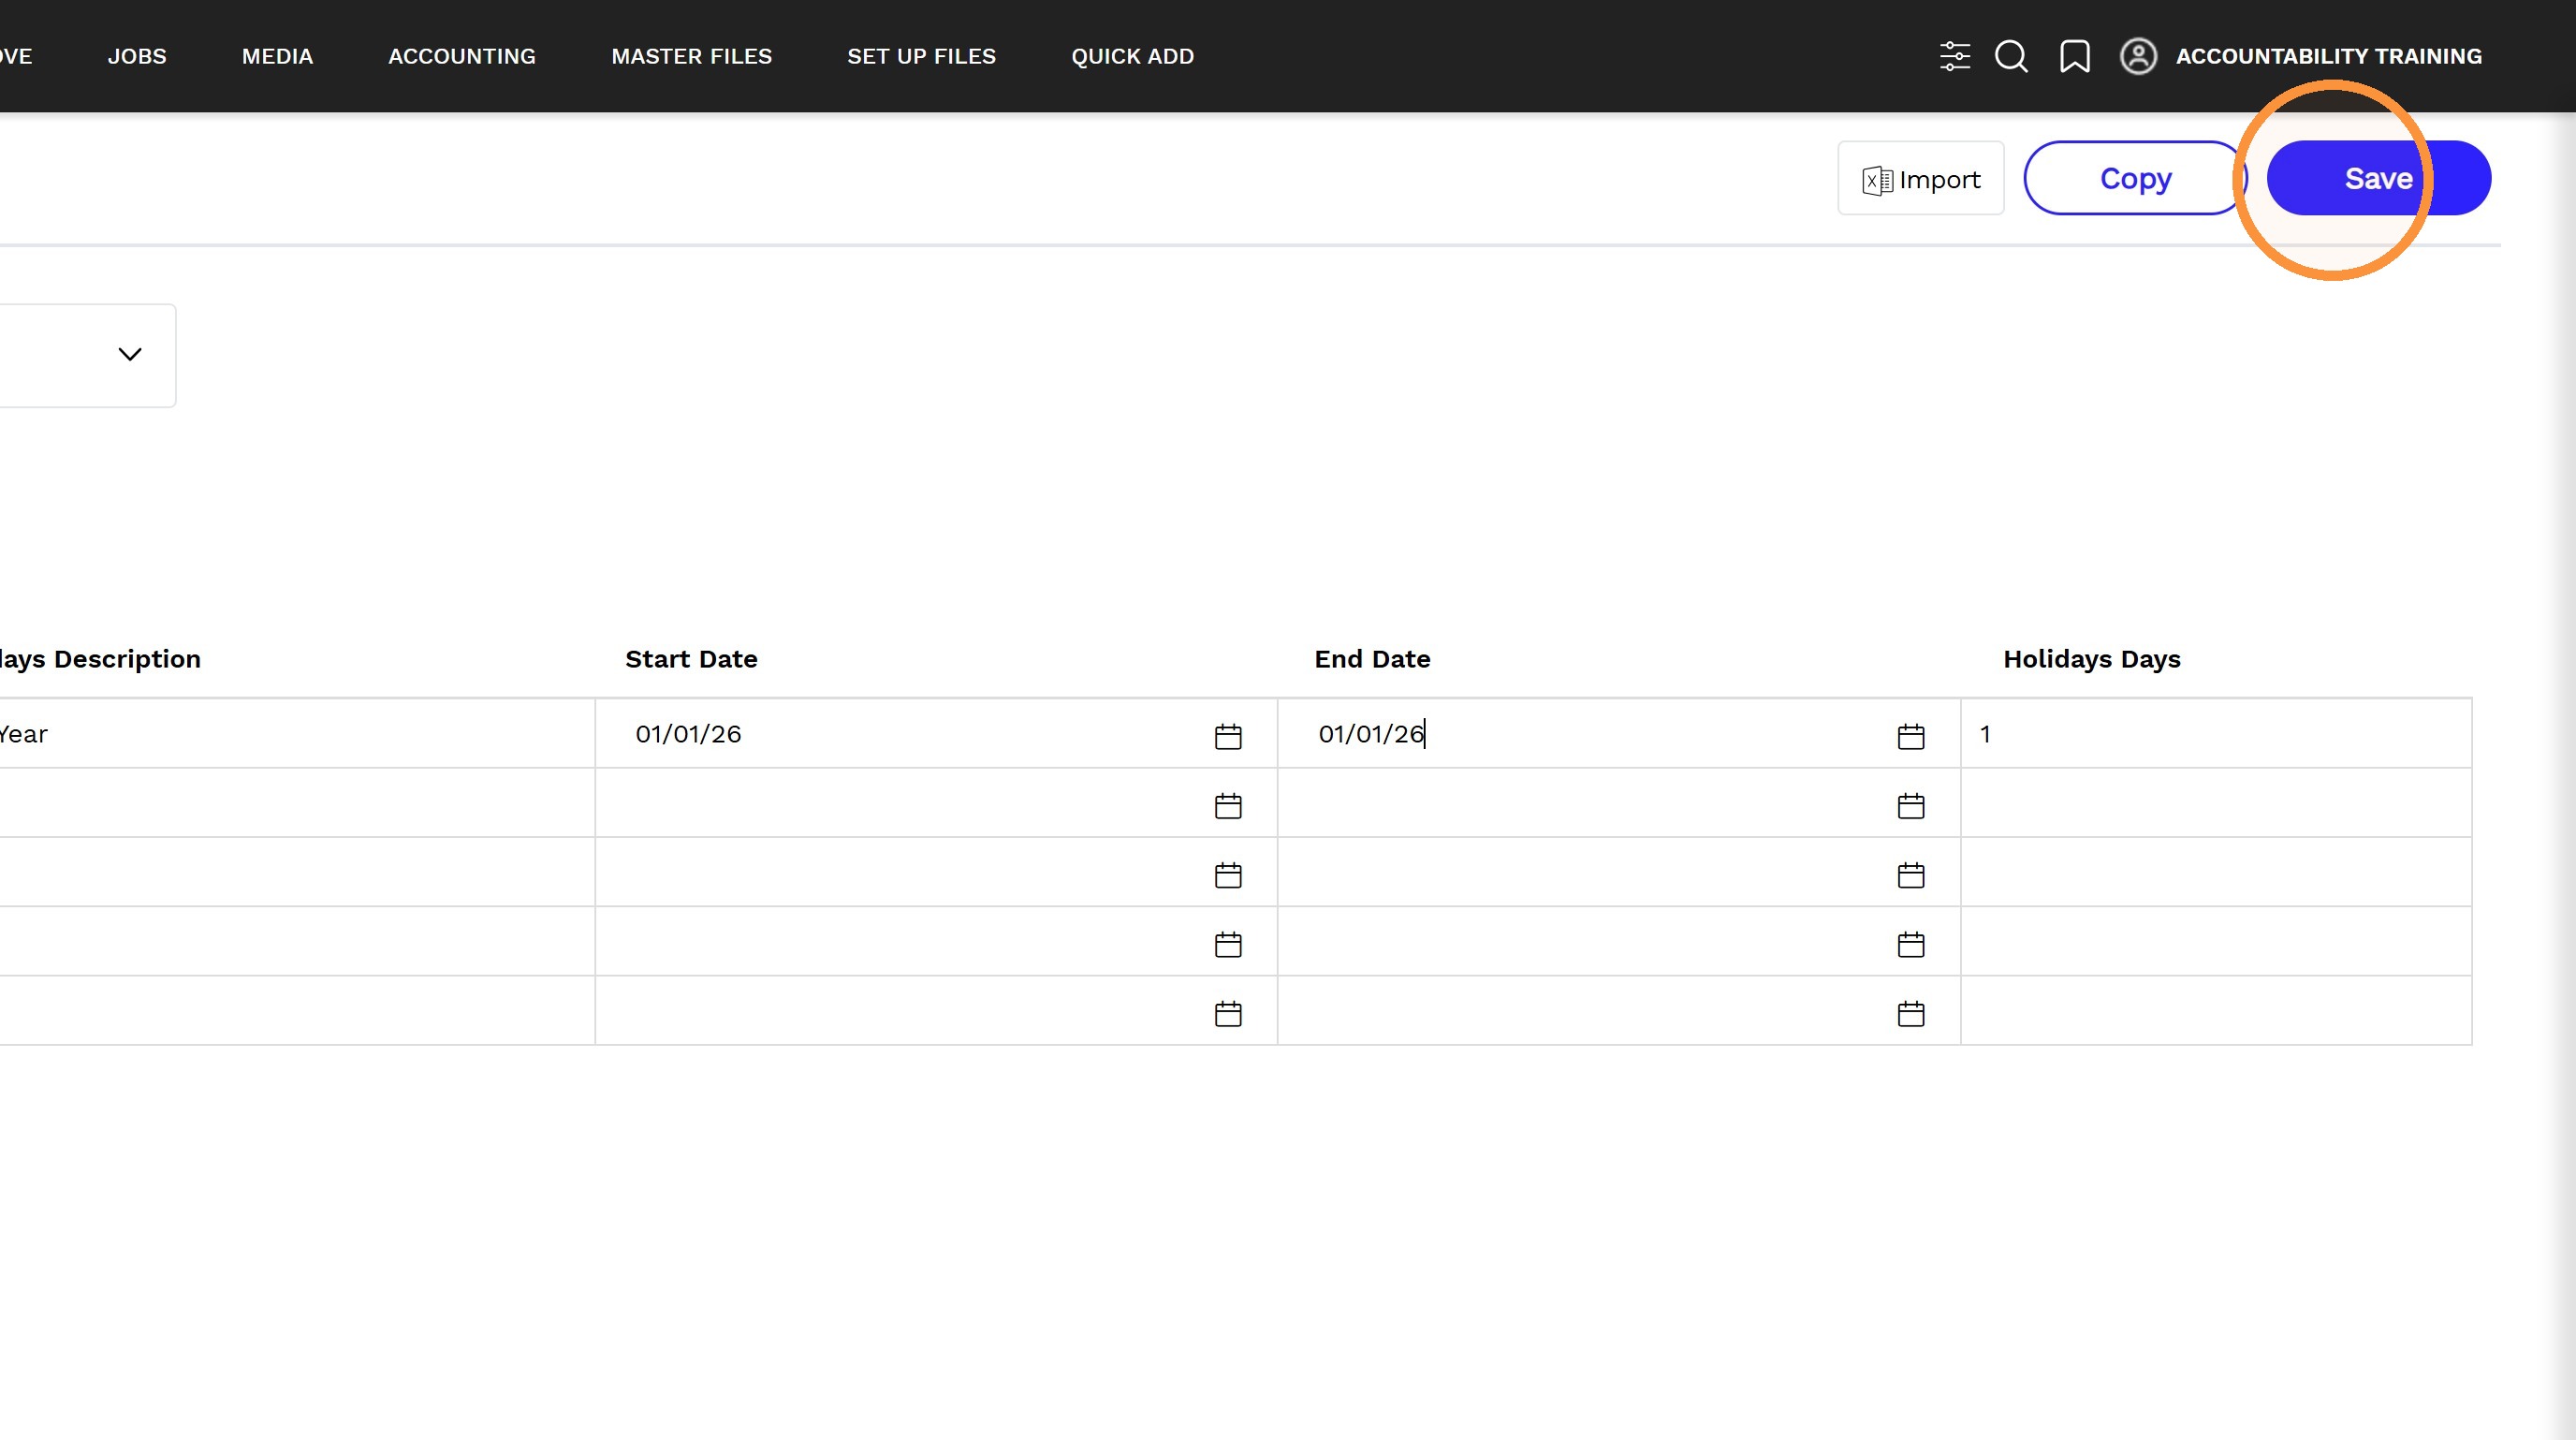Expand the dropdown chevron below the header
The width and height of the screenshot is (2576, 1440).
point(130,354)
